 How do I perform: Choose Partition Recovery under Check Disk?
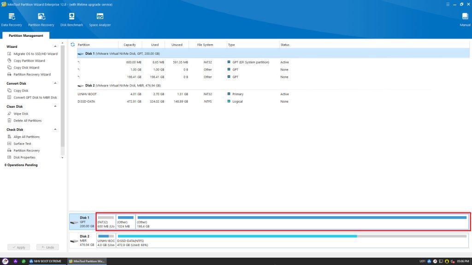(x=23, y=151)
